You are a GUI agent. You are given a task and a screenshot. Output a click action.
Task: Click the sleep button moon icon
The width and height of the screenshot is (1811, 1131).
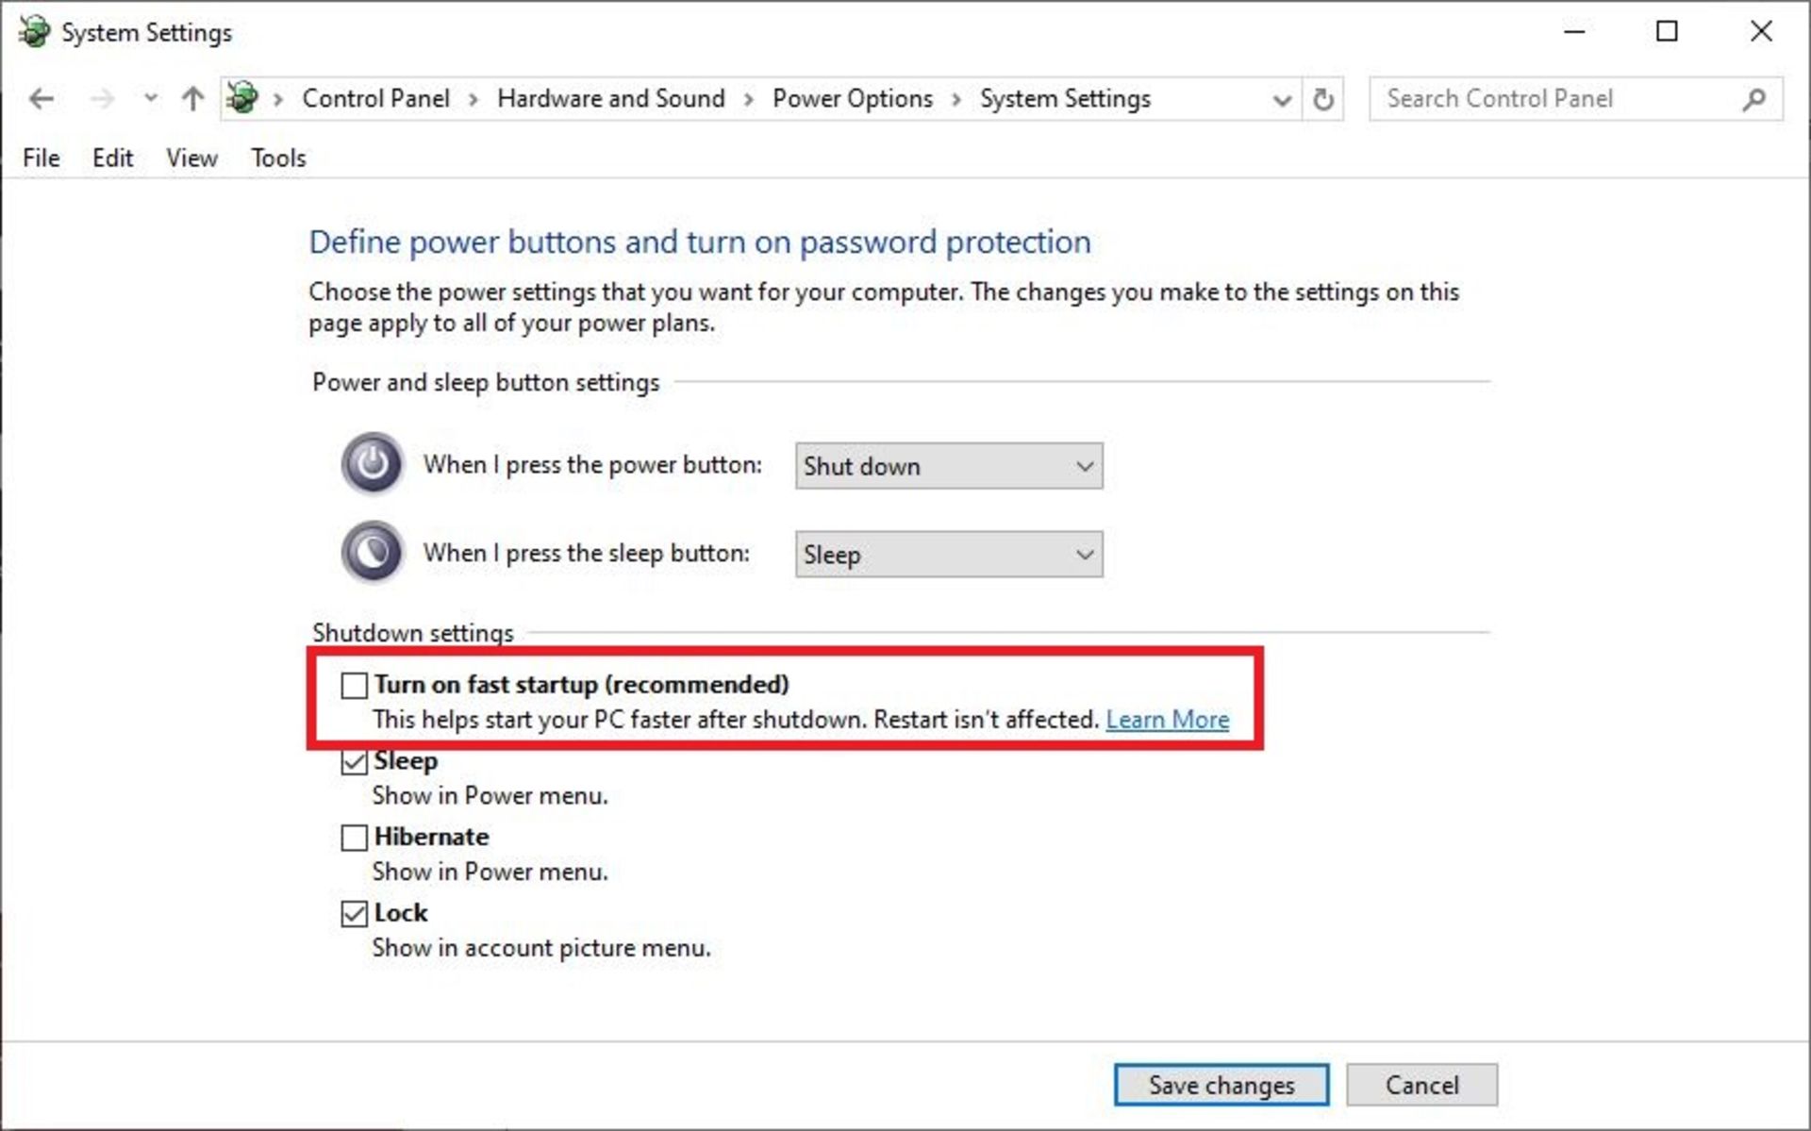click(x=373, y=553)
